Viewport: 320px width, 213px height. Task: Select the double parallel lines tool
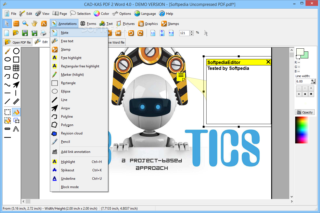click(x=16, y=101)
